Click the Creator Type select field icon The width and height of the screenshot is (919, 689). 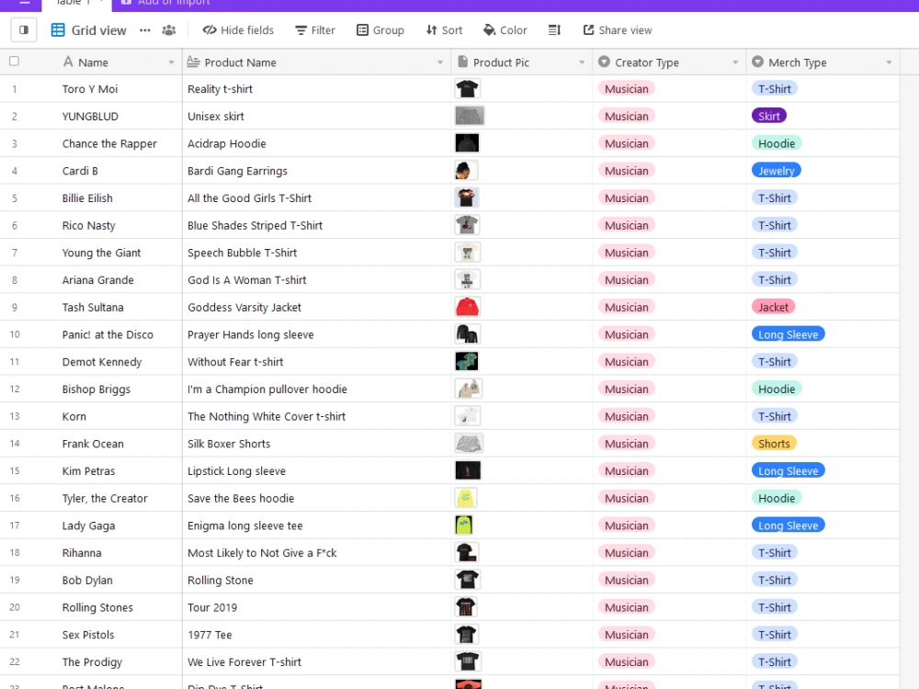pyautogui.click(x=604, y=62)
